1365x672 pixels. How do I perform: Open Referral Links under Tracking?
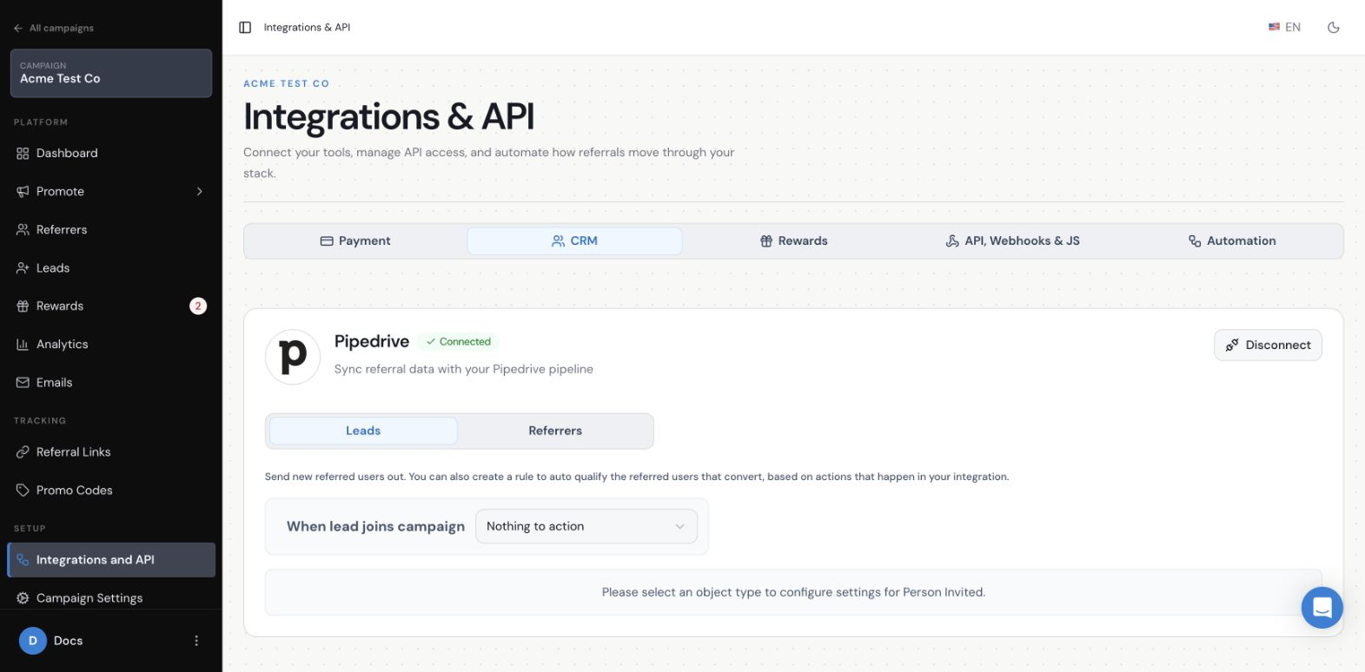click(111, 451)
